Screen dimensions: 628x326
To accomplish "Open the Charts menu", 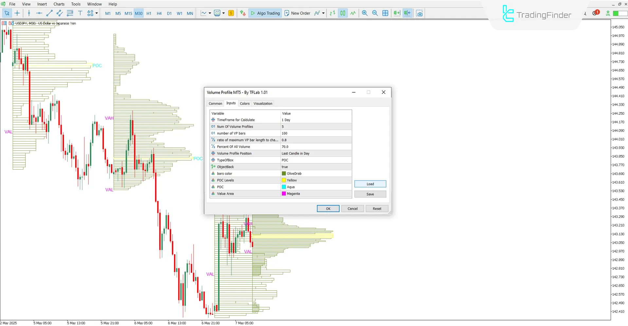I will [59, 4].
